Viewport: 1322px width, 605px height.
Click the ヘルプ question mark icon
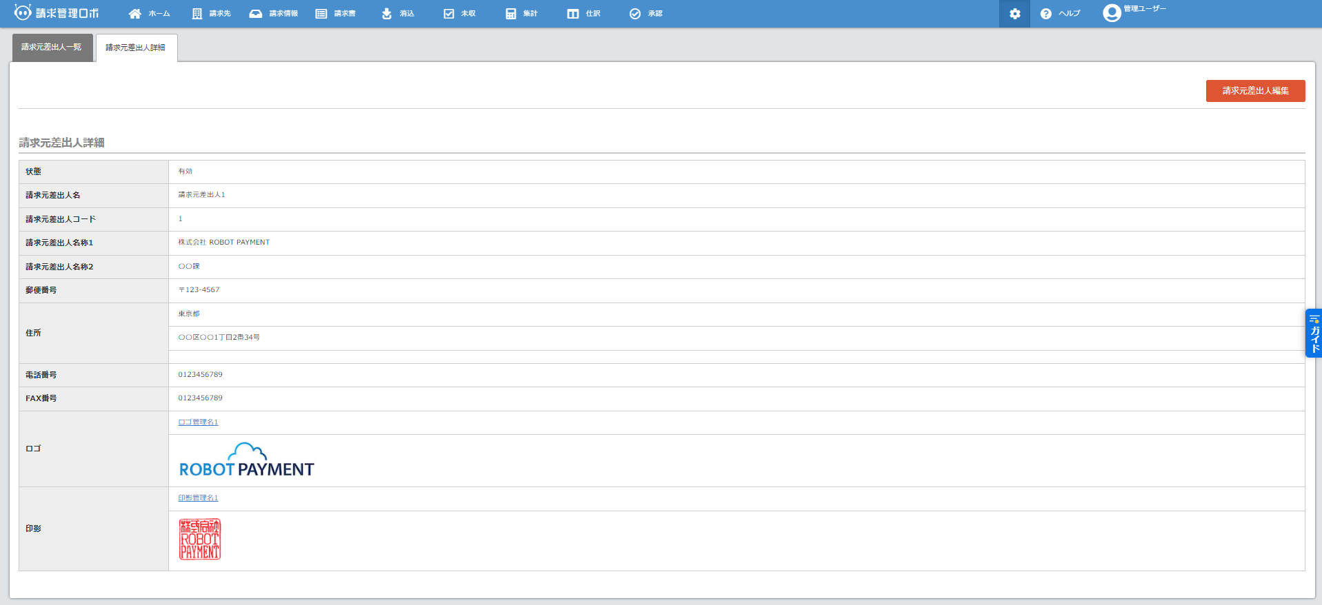[x=1046, y=14]
